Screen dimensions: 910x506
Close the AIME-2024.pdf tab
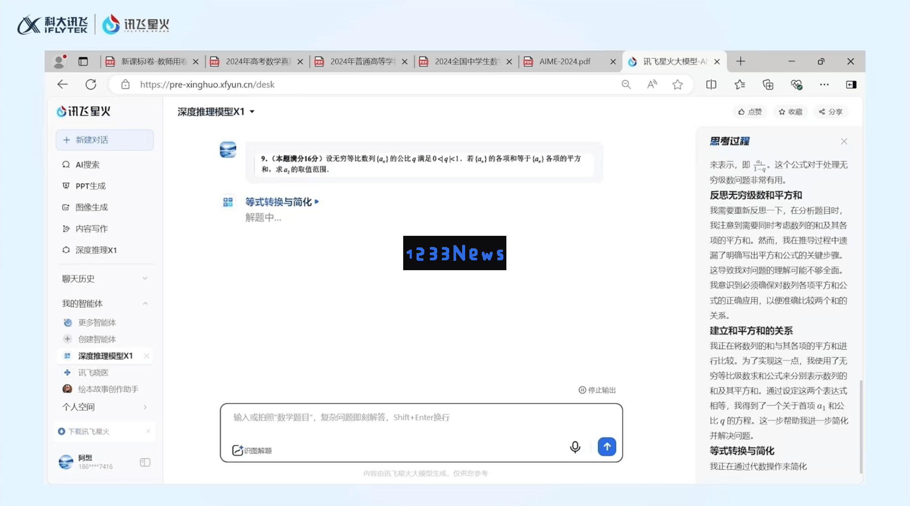point(613,62)
